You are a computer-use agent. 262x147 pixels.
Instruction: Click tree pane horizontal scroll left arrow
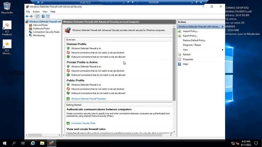pyautogui.click(x=26, y=135)
